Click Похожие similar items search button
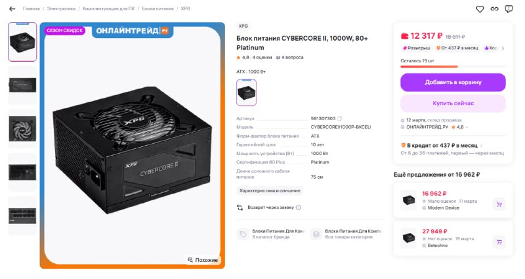 point(203,260)
